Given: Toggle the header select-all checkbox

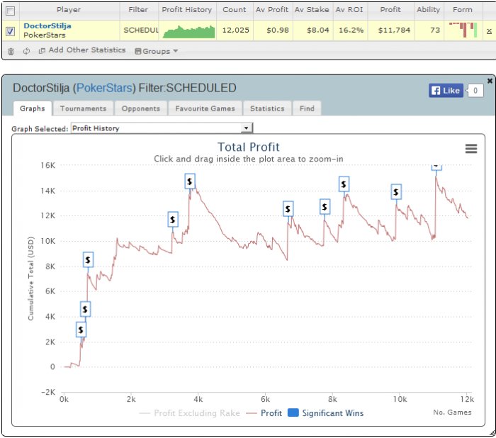Looking at the screenshot, I should click(x=10, y=11).
